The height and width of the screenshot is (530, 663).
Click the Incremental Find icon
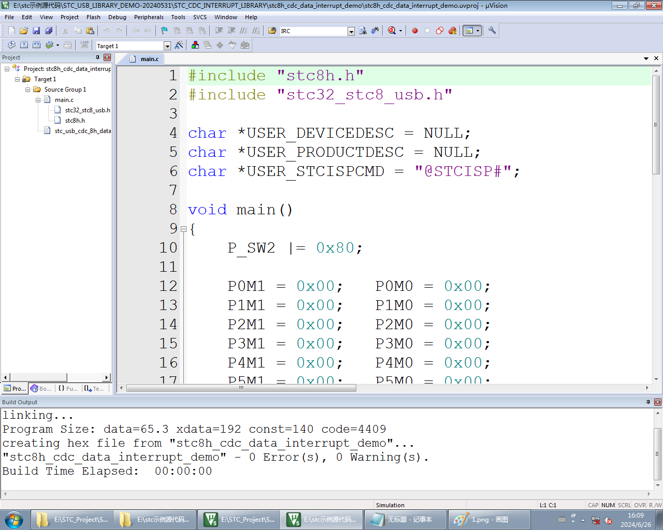374,31
